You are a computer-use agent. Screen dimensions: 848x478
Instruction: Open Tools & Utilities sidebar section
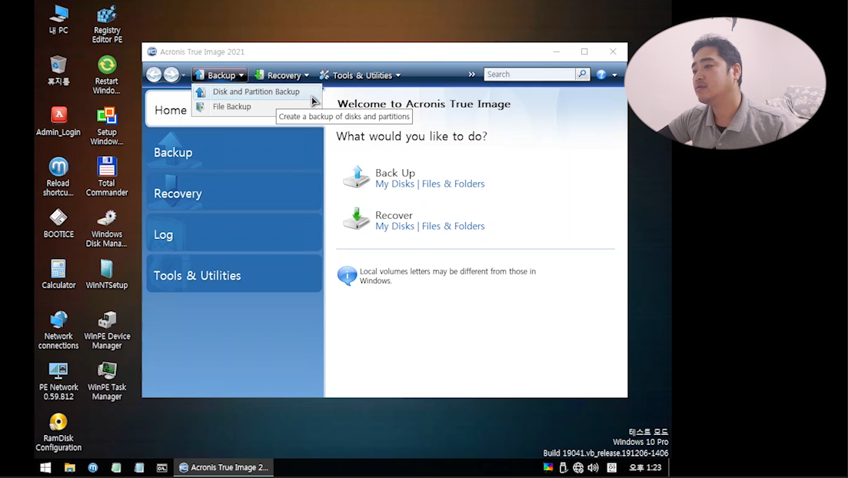click(x=234, y=274)
